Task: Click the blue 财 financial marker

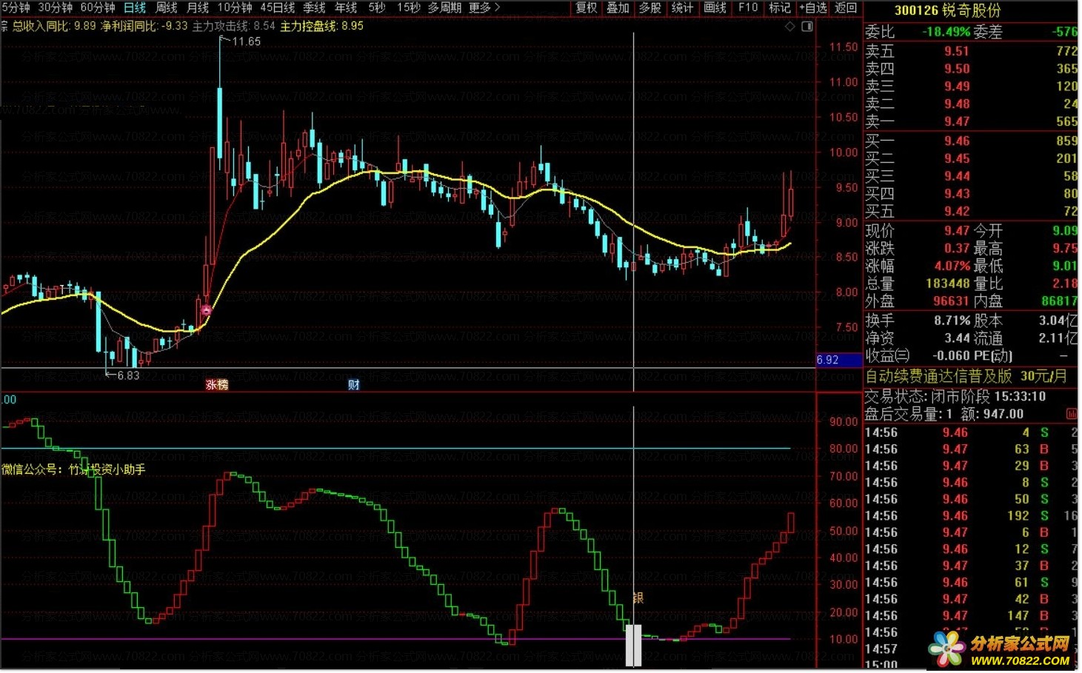Action: pyautogui.click(x=354, y=385)
